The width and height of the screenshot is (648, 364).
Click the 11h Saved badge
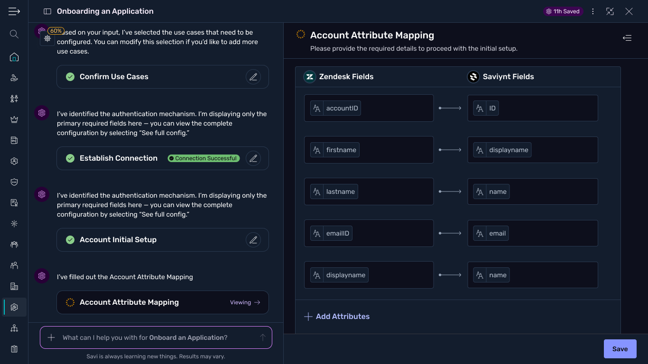tap(563, 11)
